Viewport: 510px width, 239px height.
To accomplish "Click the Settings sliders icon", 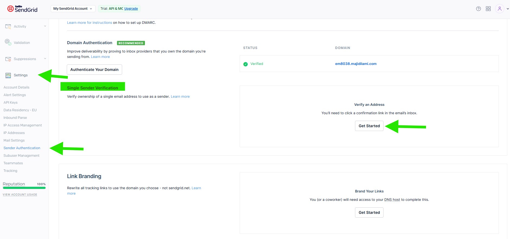I will click(x=8, y=75).
